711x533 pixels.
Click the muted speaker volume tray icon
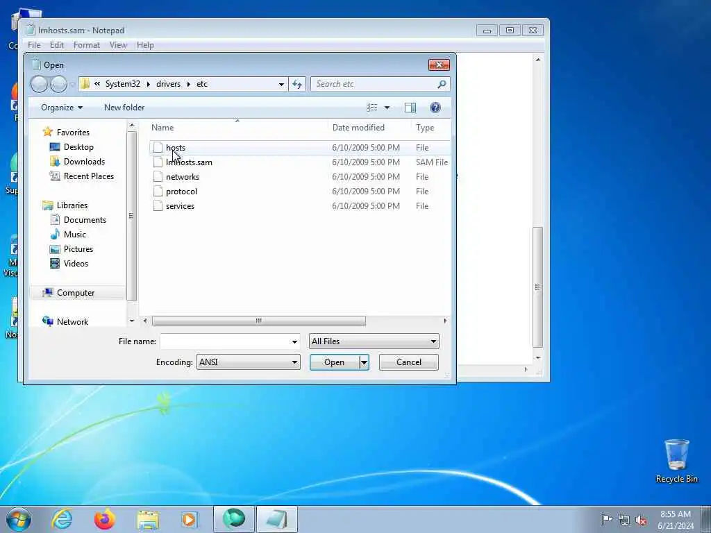click(641, 520)
